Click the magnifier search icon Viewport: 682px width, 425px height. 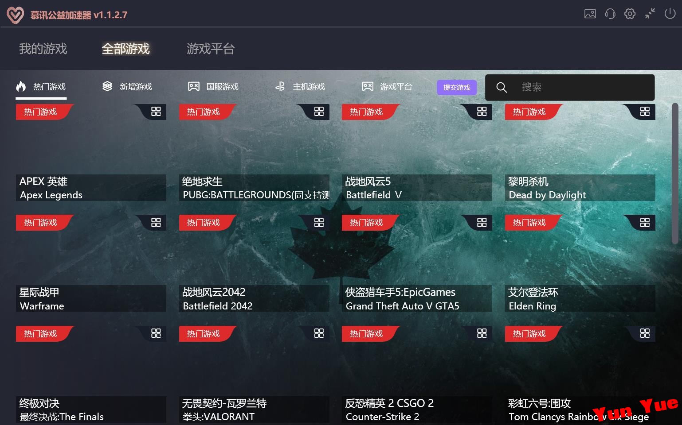[502, 87]
